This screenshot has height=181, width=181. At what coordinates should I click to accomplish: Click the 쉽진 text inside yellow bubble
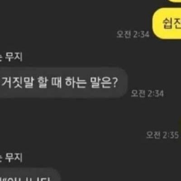171,24
